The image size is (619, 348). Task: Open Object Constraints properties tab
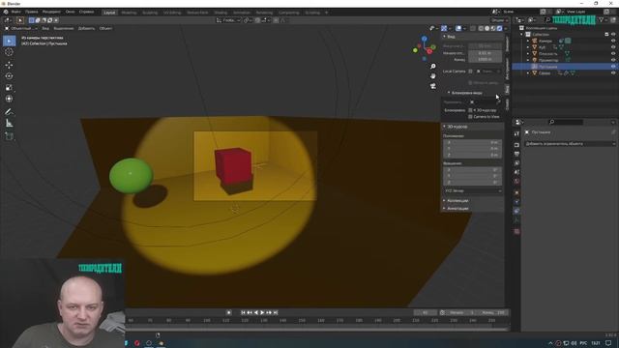pos(516,211)
